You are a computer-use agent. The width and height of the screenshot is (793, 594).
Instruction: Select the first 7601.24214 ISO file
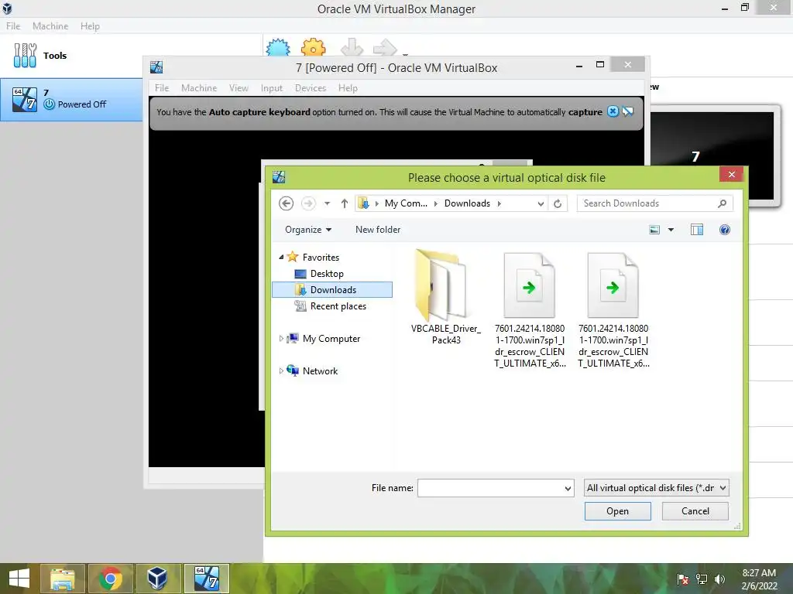[x=530, y=285]
